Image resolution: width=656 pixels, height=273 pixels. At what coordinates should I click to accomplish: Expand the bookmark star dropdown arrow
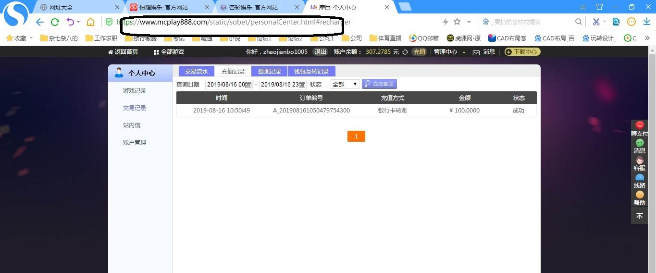coord(469,22)
